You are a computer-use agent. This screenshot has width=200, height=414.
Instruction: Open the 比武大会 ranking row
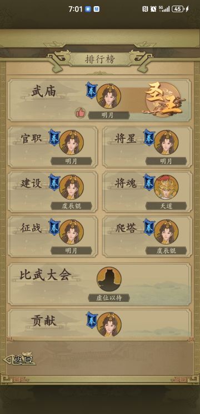point(100,284)
